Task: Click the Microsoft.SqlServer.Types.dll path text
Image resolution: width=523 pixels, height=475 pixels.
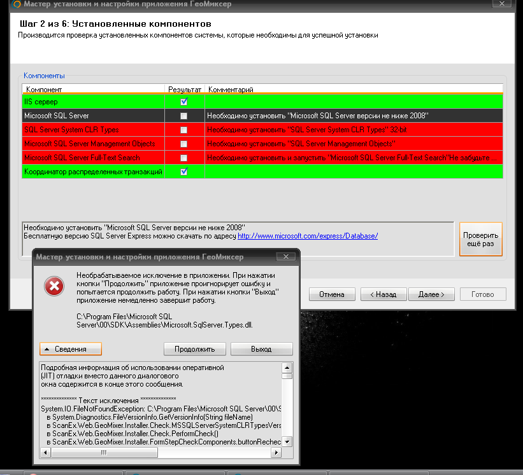Action: point(164,320)
